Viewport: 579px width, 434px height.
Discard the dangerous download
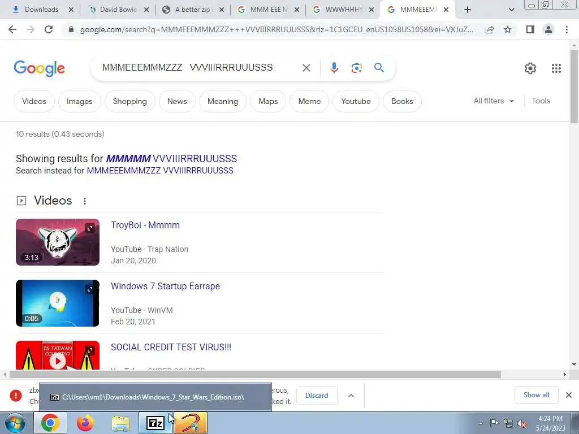coord(317,395)
